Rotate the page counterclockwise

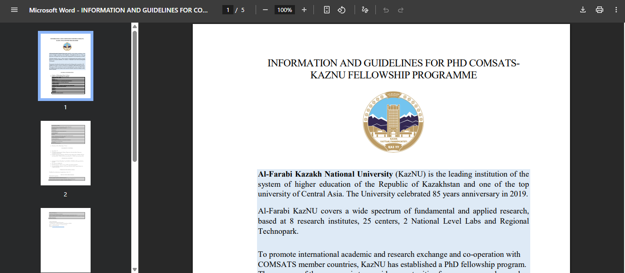[x=342, y=9]
